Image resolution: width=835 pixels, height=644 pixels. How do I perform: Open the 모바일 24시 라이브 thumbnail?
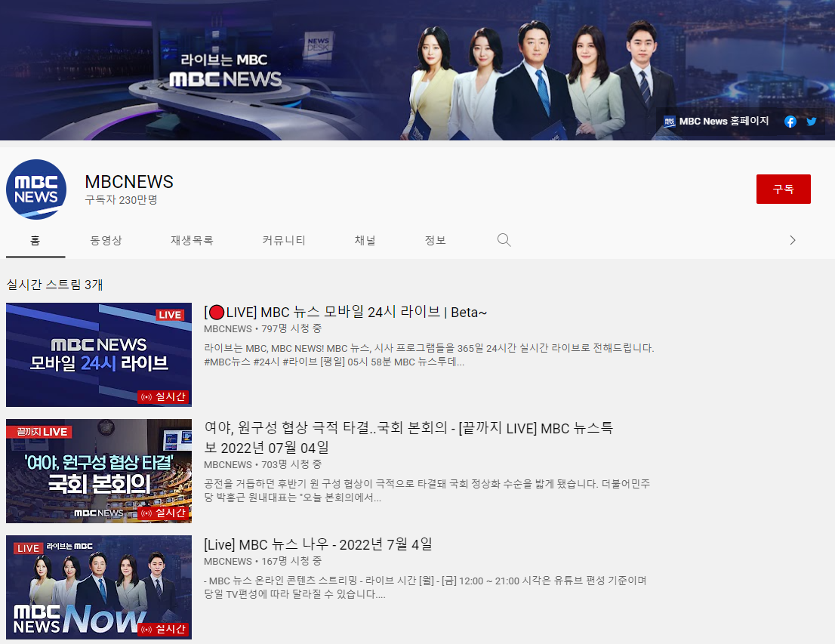pyautogui.click(x=99, y=355)
